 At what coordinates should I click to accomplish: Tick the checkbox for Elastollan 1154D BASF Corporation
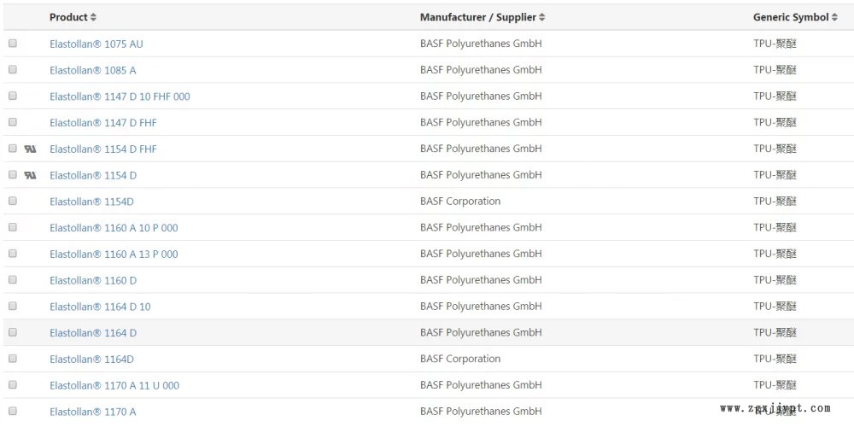coord(13,201)
